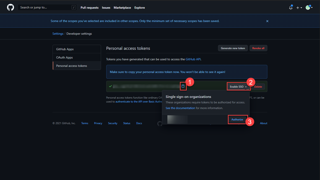
Task: Open the GitHub API link
Action: coord(193,59)
